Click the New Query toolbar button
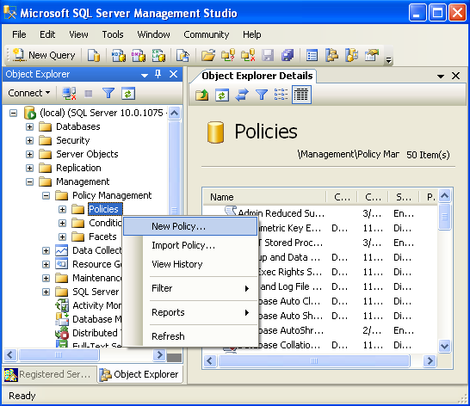 coord(44,55)
